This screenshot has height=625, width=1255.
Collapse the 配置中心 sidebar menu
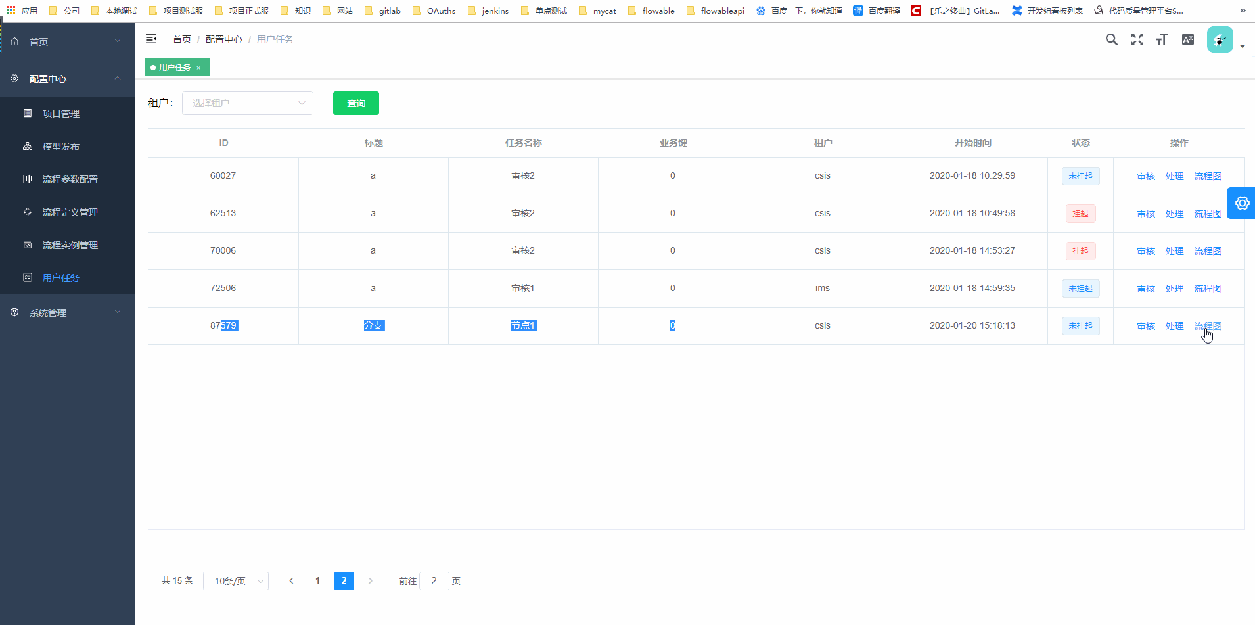click(67, 79)
